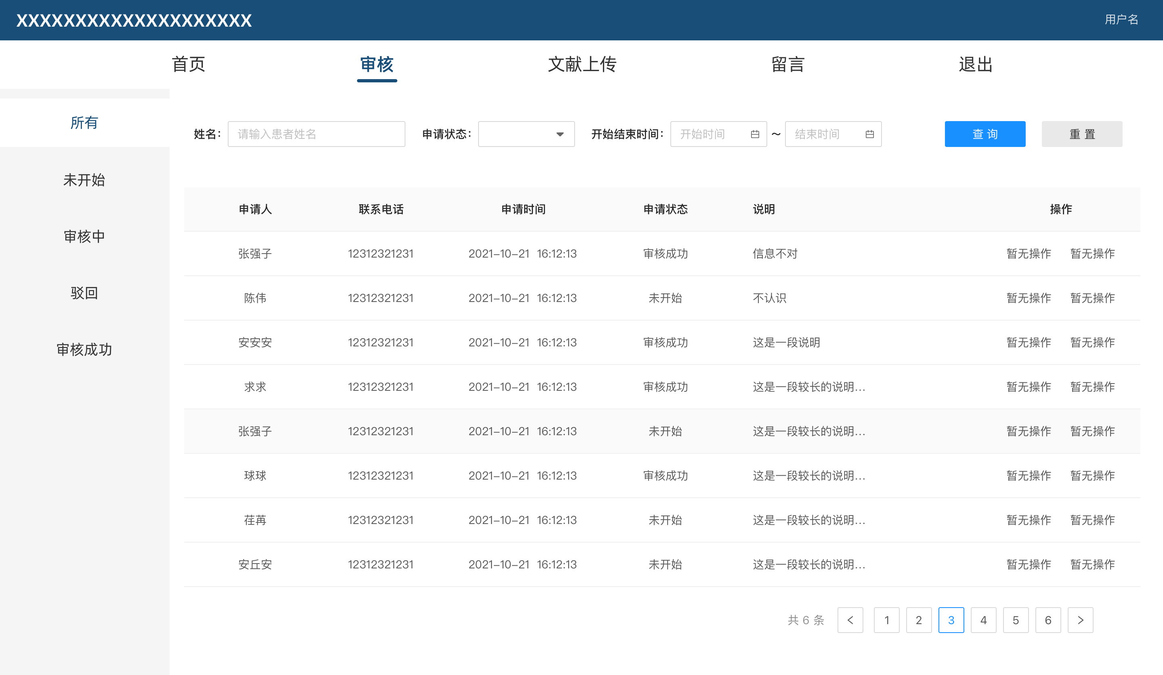Open the end time calendar icon
1163x675 pixels.
[869, 134]
